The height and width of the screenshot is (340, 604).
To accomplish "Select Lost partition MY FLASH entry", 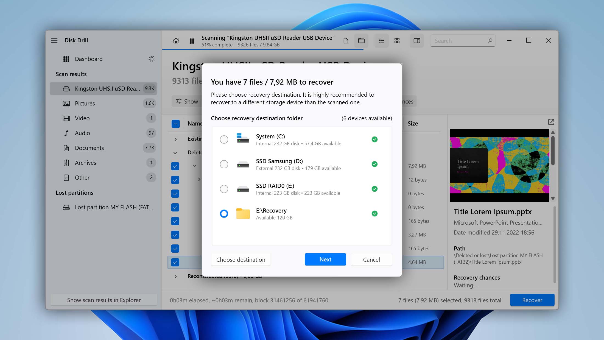I will [x=103, y=207].
